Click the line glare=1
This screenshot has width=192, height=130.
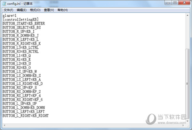click(x=10, y=16)
